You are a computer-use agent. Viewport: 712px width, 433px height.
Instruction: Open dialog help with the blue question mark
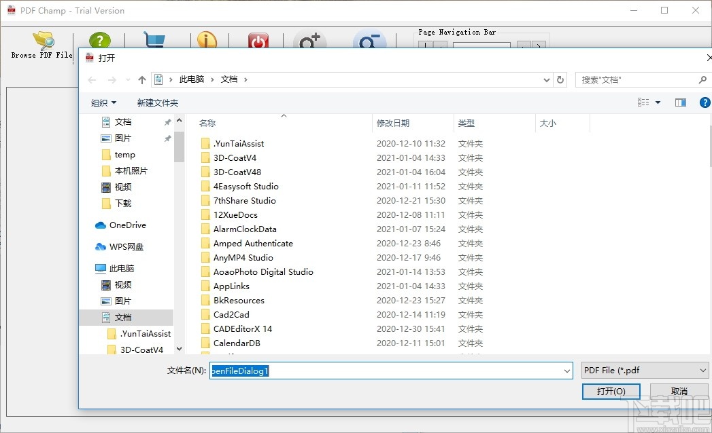tap(705, 102)
